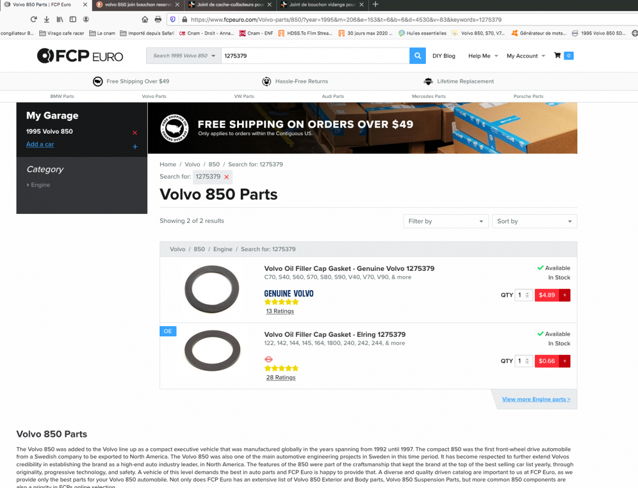Open the Filter by dropdown
The width and height of the screenshot is (638, 488).
tap(446, 221)
